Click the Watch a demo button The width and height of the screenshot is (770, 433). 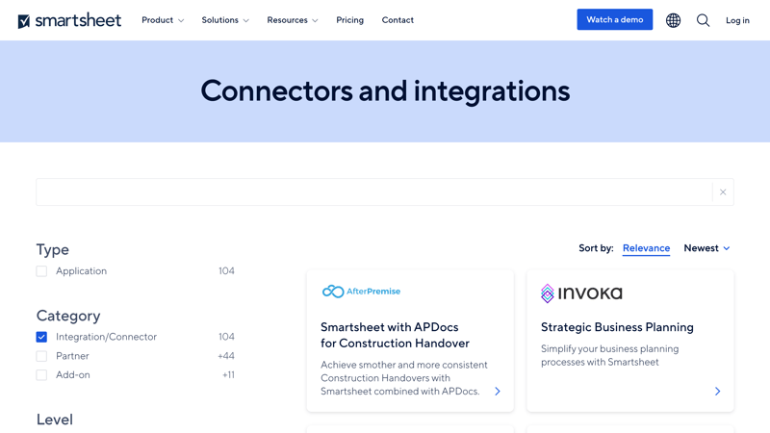(615, 19)
